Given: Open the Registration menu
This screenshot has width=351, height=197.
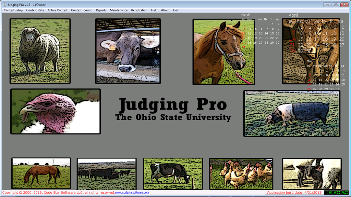Looking at the screenshot, I should pyautogui.click(x=139, y=10).
